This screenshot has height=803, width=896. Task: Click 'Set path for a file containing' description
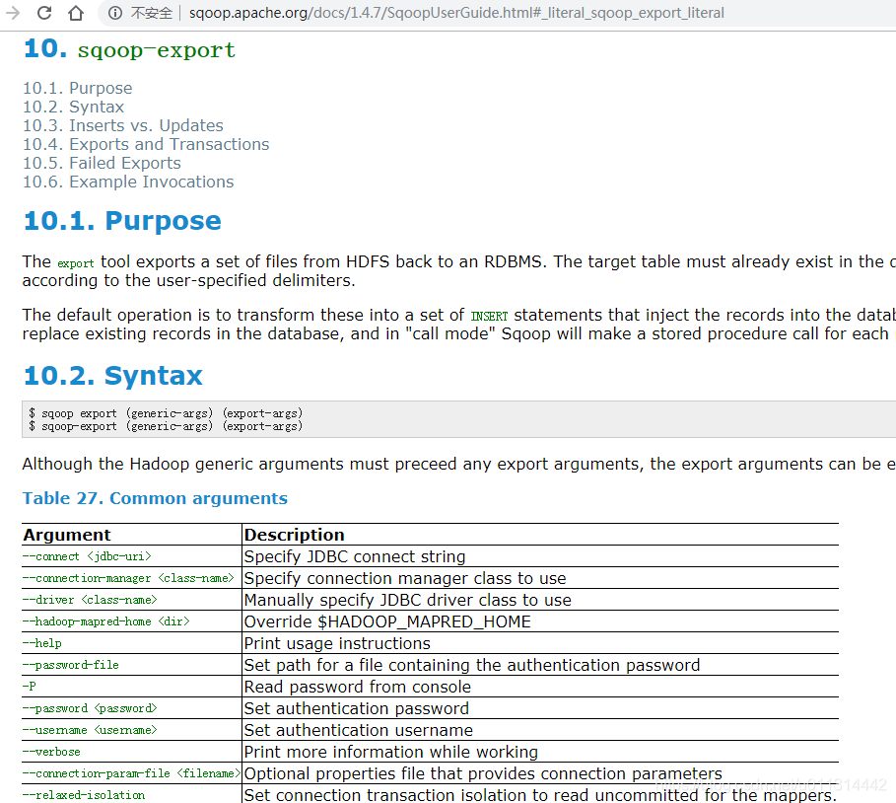tap(472, 665)
